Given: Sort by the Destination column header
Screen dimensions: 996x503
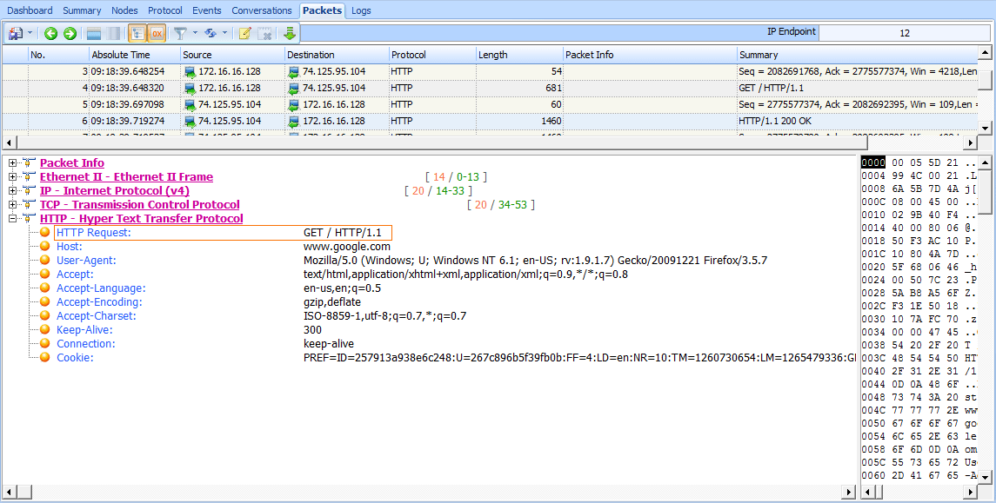Looking at the screenshot, I should coord(337,55).
